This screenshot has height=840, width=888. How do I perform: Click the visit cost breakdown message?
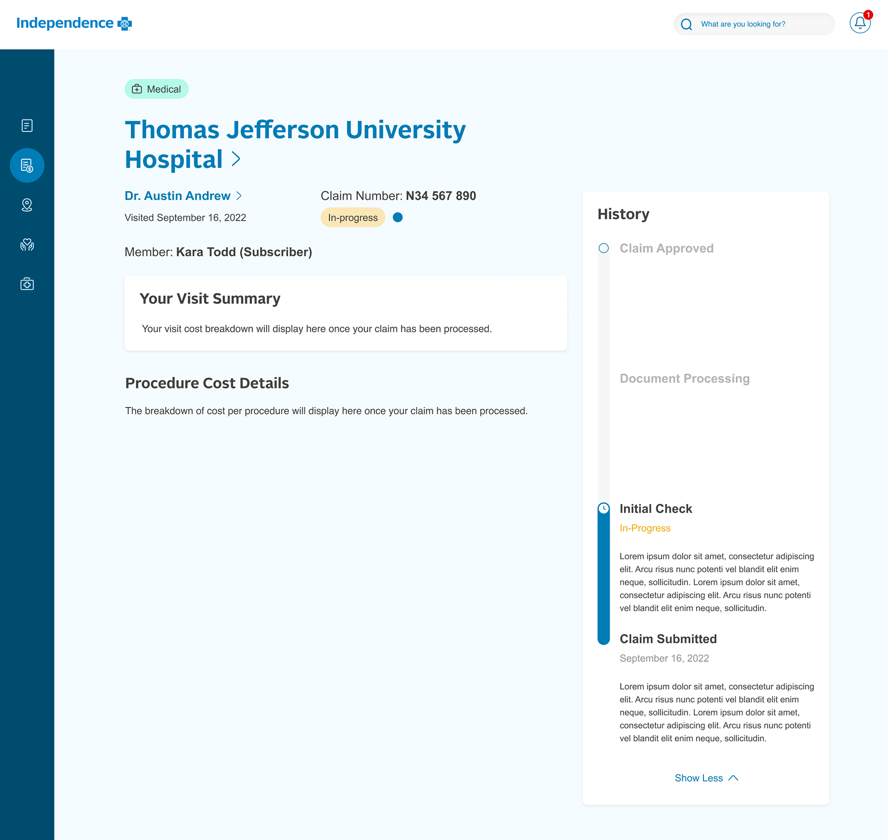(317, 329)
